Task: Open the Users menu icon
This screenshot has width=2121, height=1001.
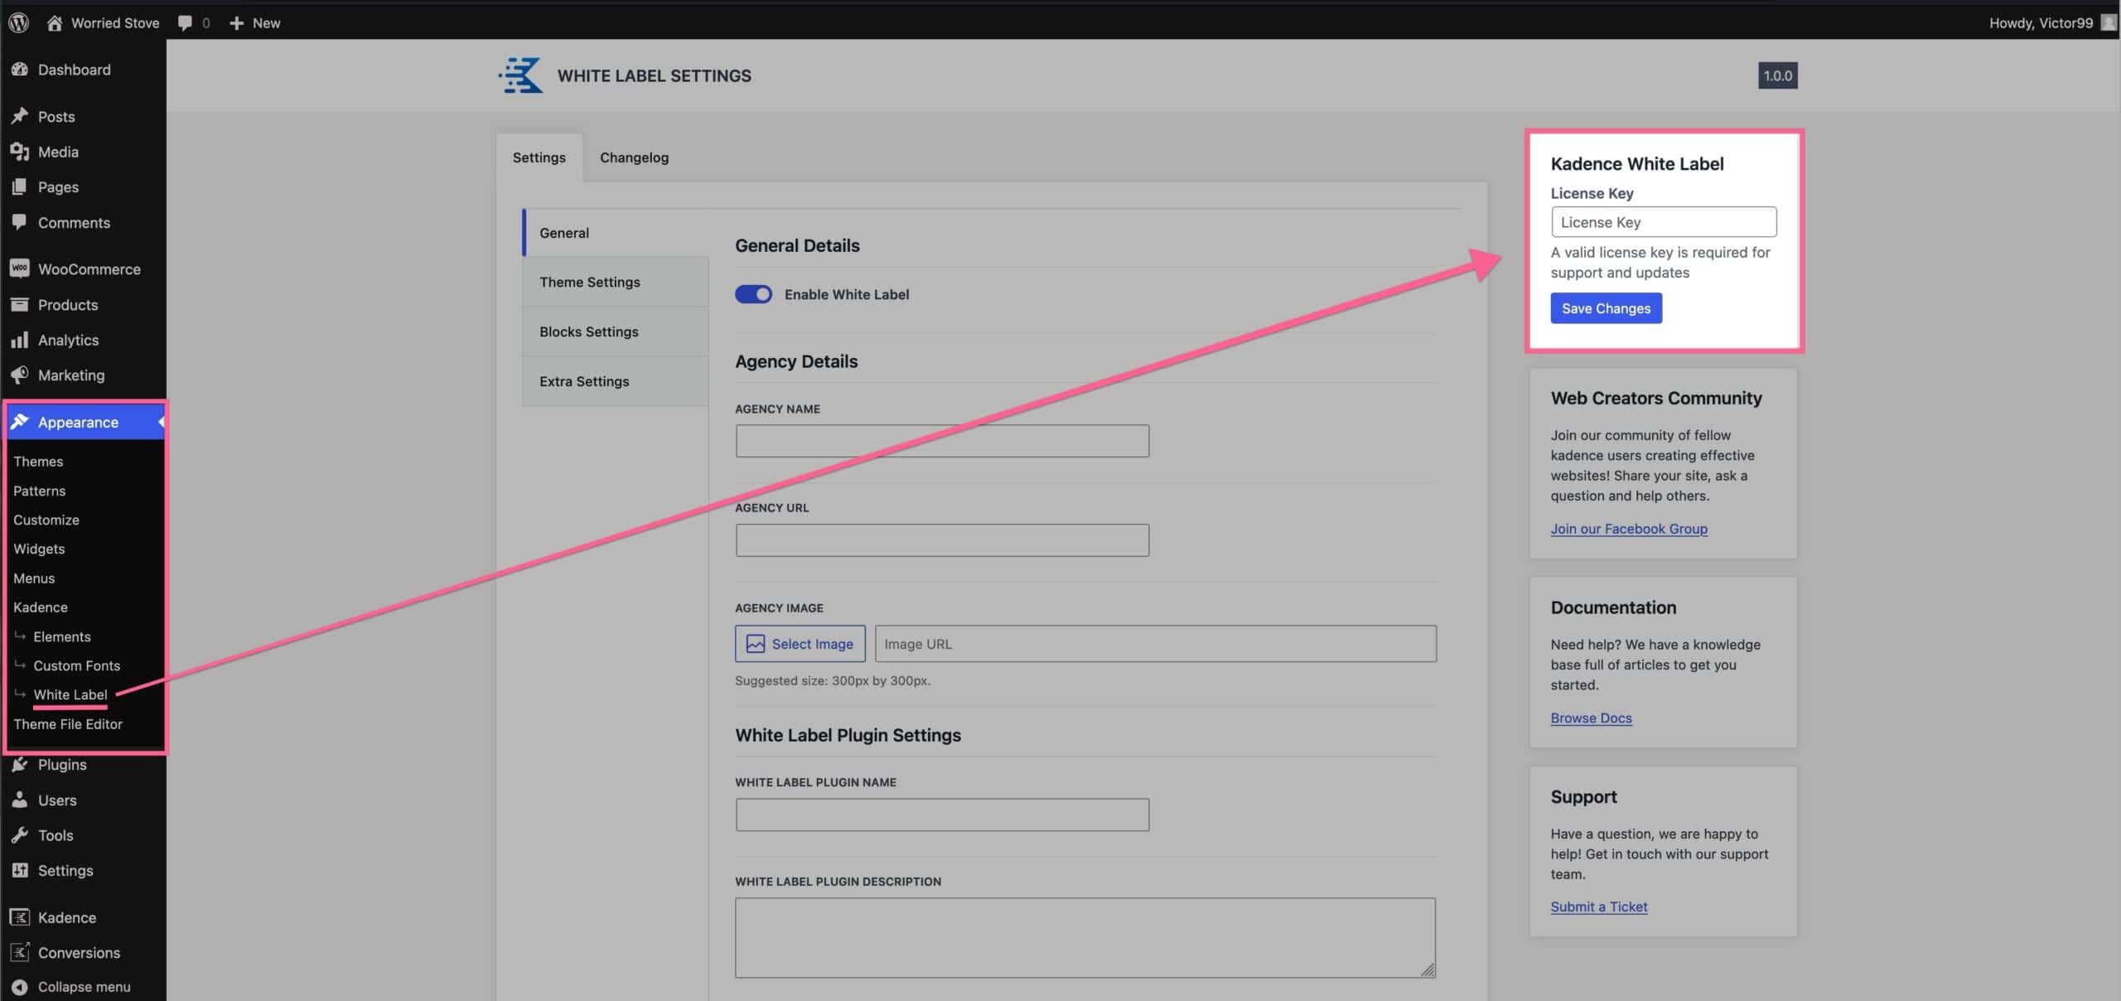Action: click(x=20, y=800)
